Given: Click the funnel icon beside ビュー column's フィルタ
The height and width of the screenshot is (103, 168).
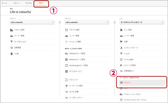Looking at the screenshot, I should pyautogui.click(x=121, y=54).
